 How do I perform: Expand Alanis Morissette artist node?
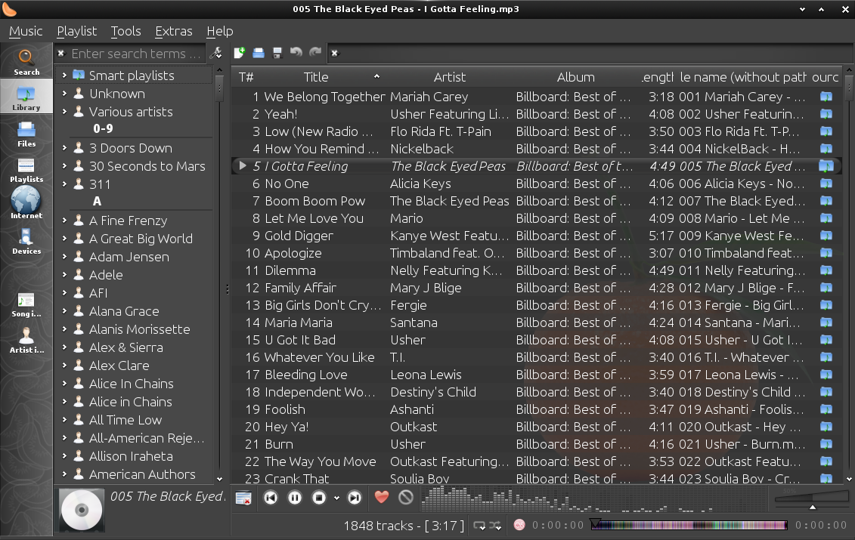point(64,329)
